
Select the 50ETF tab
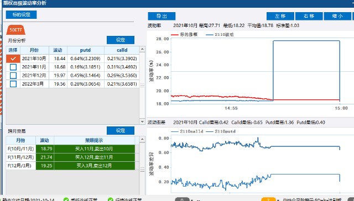coord(16,30)
